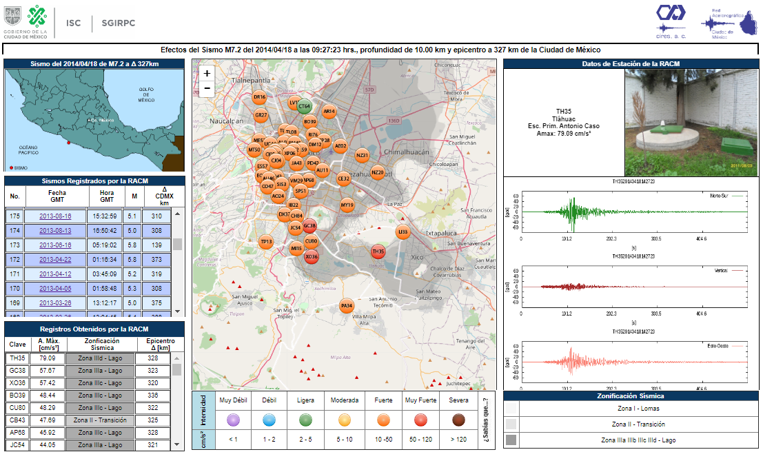Open the ¿Sabías que...? vertical tab
Screen dimensions: 763x452
point(485,420)
